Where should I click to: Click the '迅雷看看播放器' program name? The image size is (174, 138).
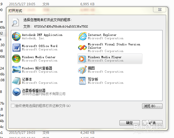[x=34, y=90]
